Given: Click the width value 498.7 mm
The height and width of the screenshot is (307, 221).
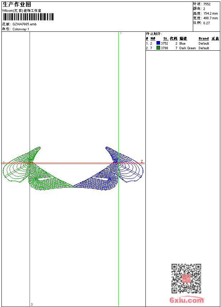Looking at the screenshot, I should click(x=210, y=18).
